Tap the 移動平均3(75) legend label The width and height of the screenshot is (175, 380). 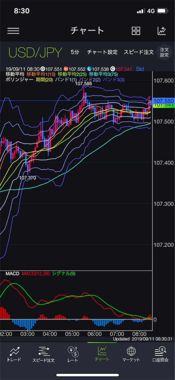click(x=104, y=74)
